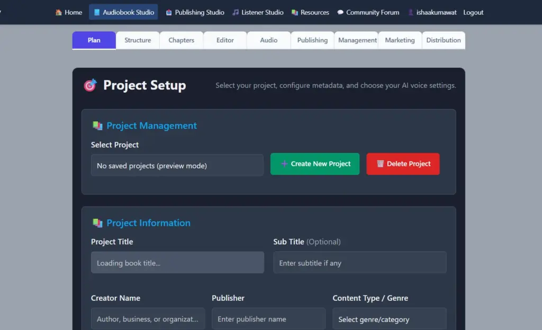Switch to the Chapters tab
542x330 pixels.
tap(181, 40)
